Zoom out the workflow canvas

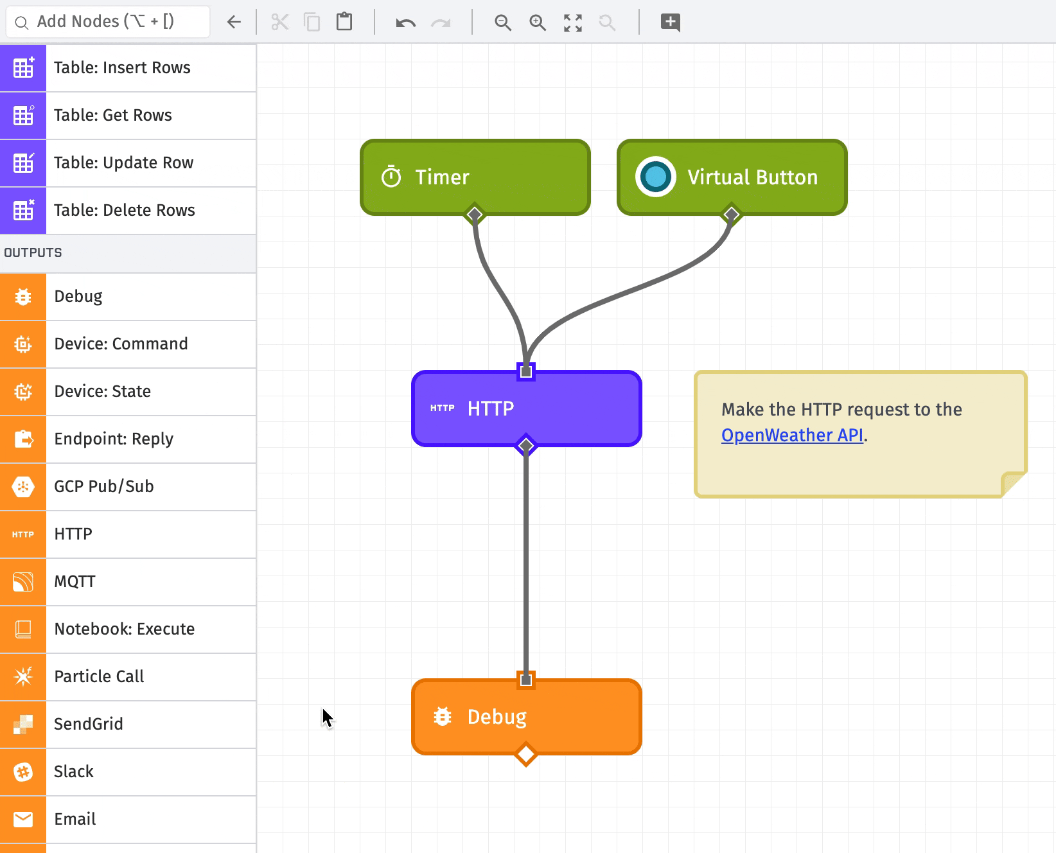click(502, 22)
